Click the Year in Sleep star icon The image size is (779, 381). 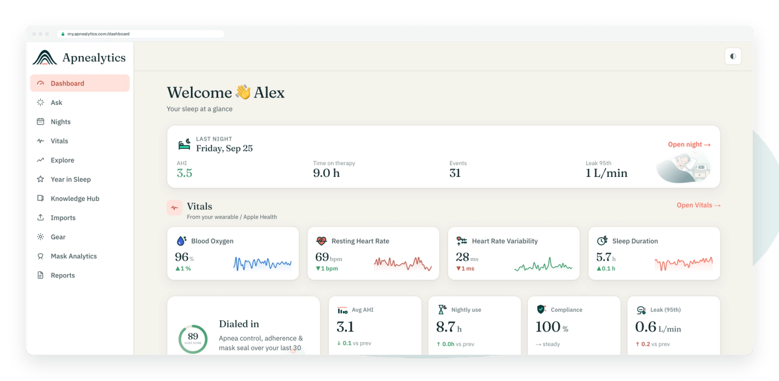click(40, 179)
